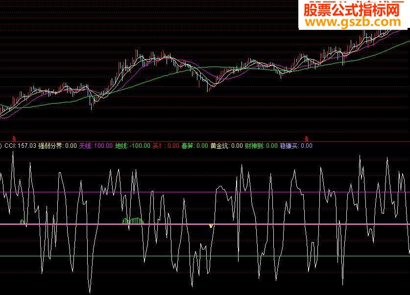Click the yellow v marker on CCI chart
Viewport: 410px width, 295px height.
point(211,226)
